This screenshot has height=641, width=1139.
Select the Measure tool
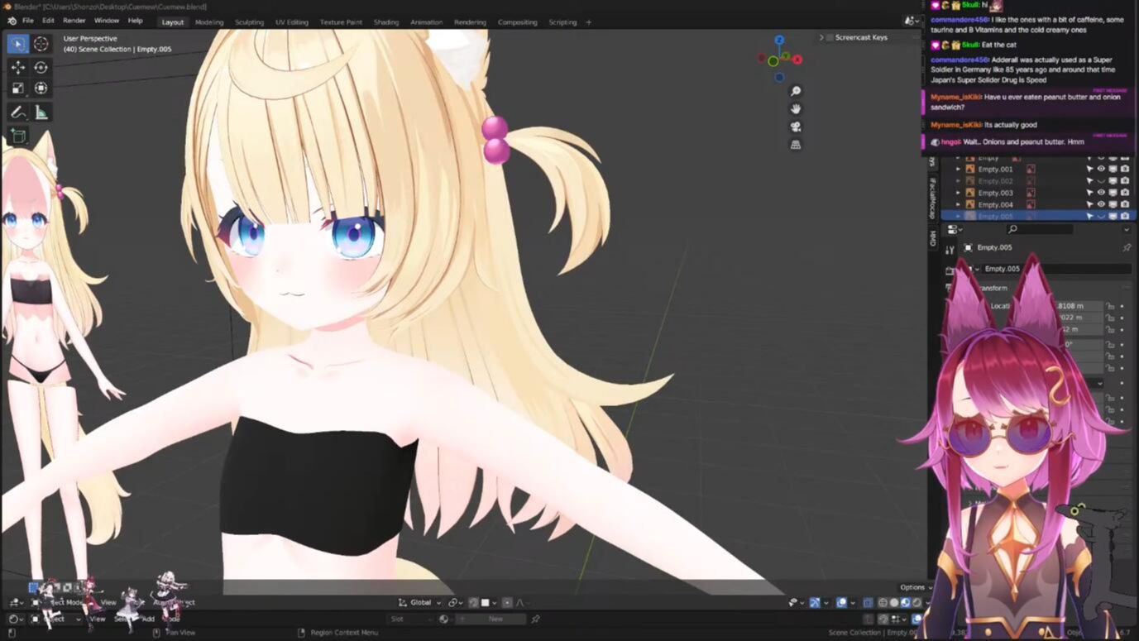point(41,112)
